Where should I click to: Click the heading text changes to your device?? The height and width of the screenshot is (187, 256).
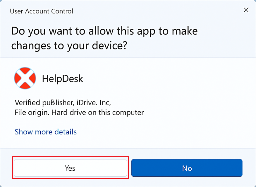(69, 46)
